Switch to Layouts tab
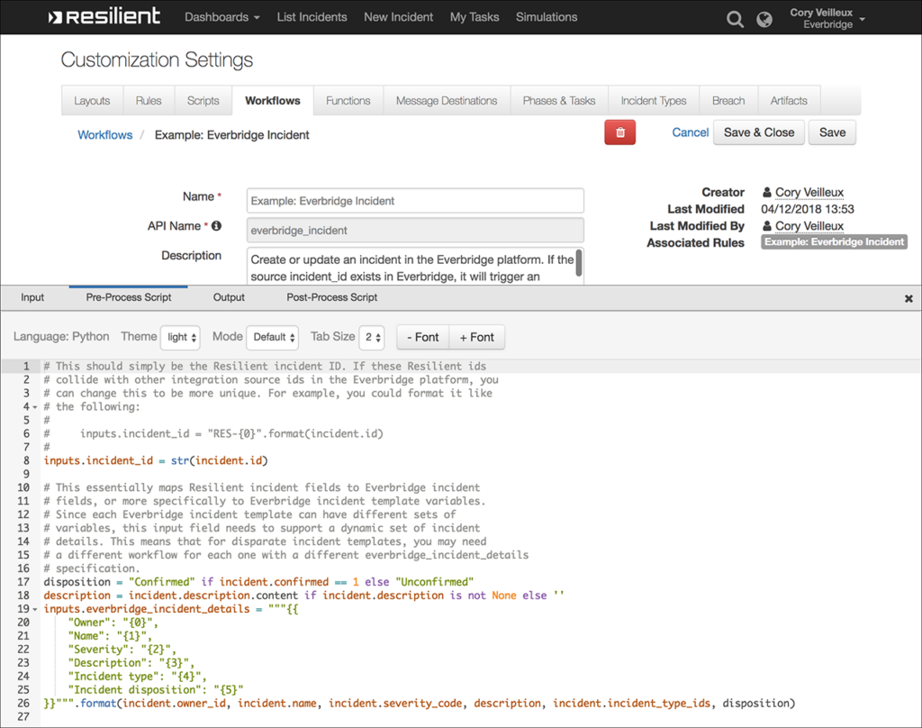The height and width of the screenshot is (728, 922). [x=92, y=101]
